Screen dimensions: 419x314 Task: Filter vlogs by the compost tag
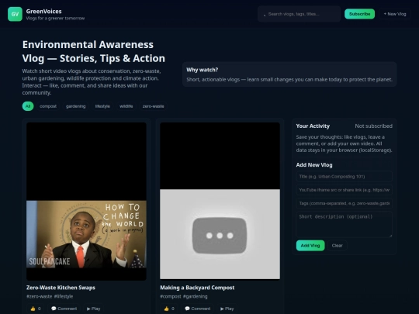coord(48,106)
